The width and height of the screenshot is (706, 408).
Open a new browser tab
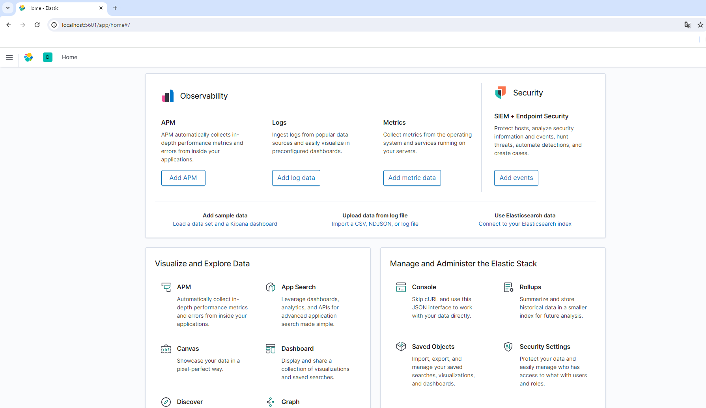pos(115,8)
